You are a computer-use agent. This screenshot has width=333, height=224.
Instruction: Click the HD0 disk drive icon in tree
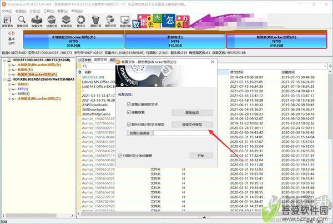coord(9,60)
